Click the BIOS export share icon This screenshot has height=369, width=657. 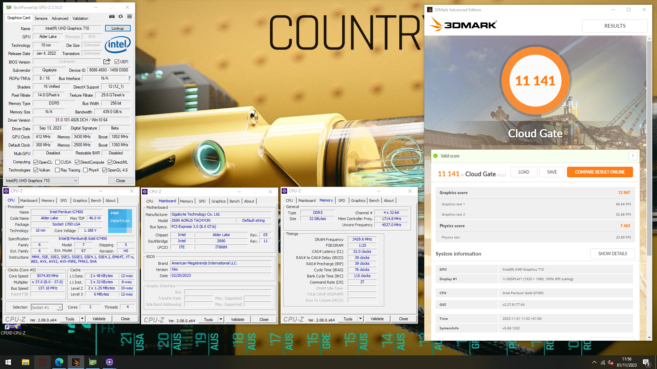107,61
